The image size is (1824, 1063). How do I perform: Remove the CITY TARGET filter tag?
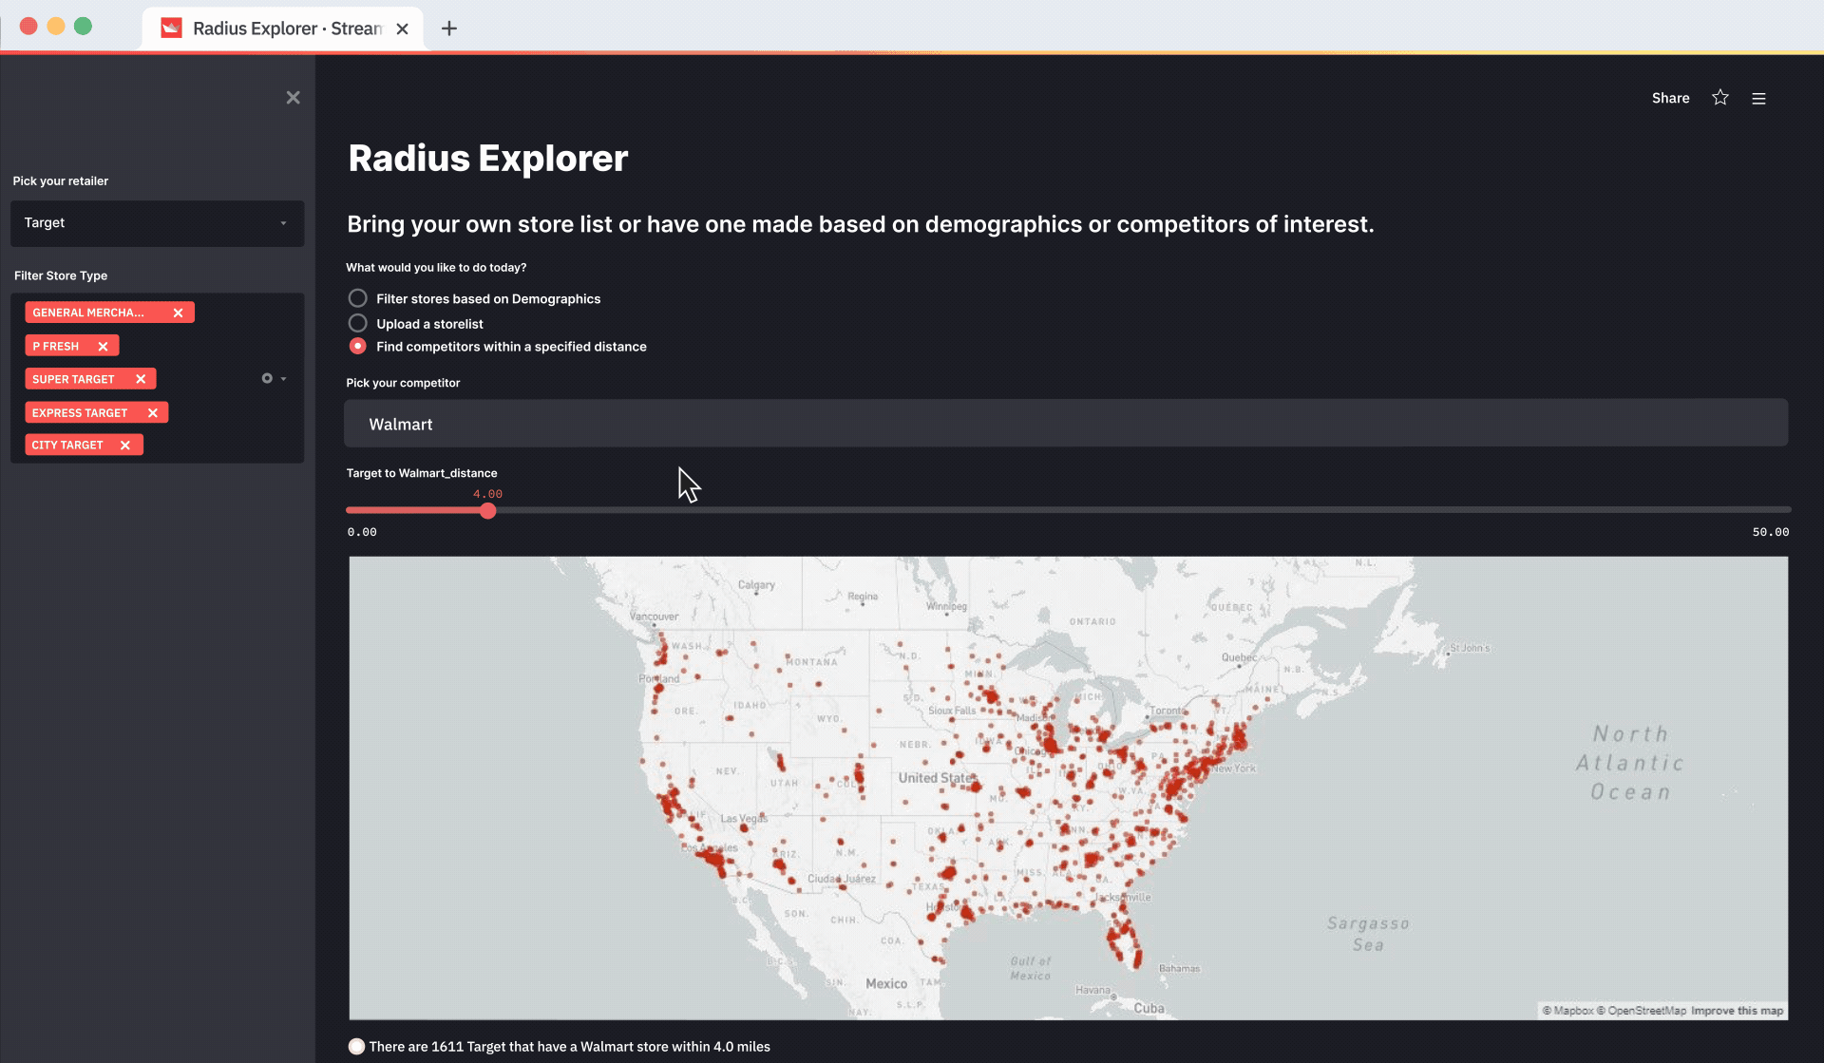coord(124,445)
